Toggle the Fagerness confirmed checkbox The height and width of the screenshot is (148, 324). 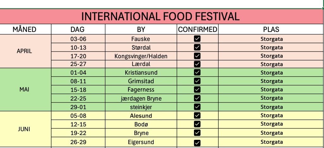click(x=197, y=89)
